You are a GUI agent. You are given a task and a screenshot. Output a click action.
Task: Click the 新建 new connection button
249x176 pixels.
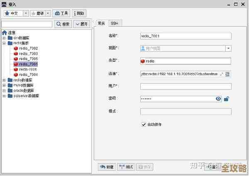pos(107,167)
